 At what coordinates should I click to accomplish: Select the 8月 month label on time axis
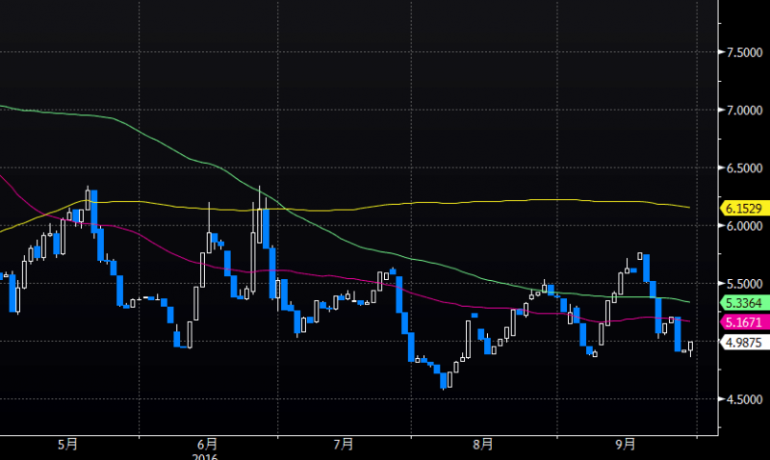483,445
